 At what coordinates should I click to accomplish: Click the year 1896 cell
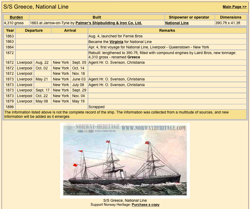click(x=10, y=107)
